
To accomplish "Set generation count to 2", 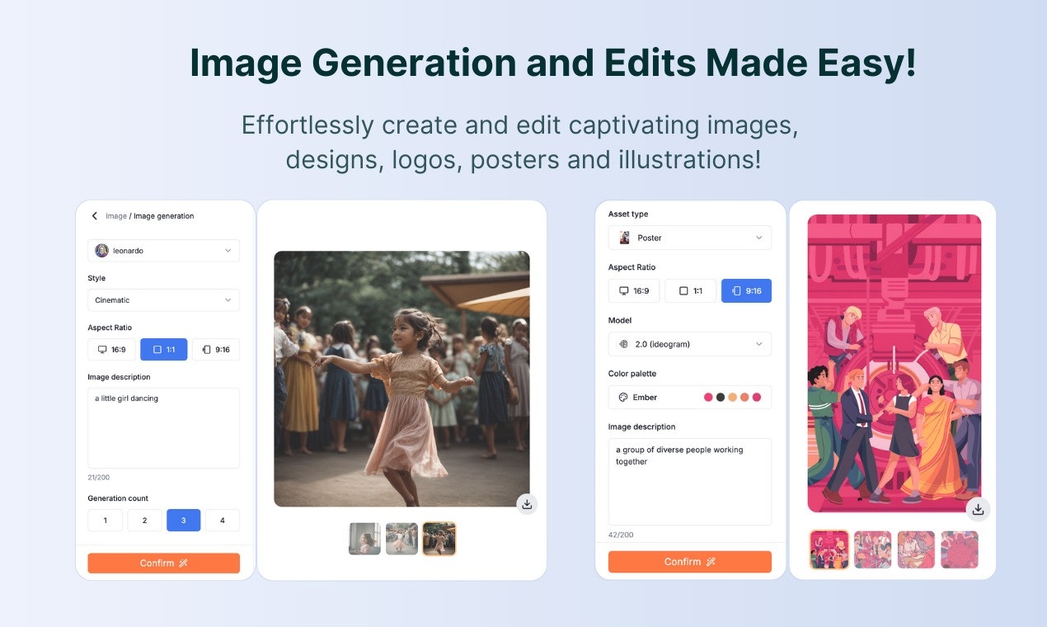I will [144, 521].
